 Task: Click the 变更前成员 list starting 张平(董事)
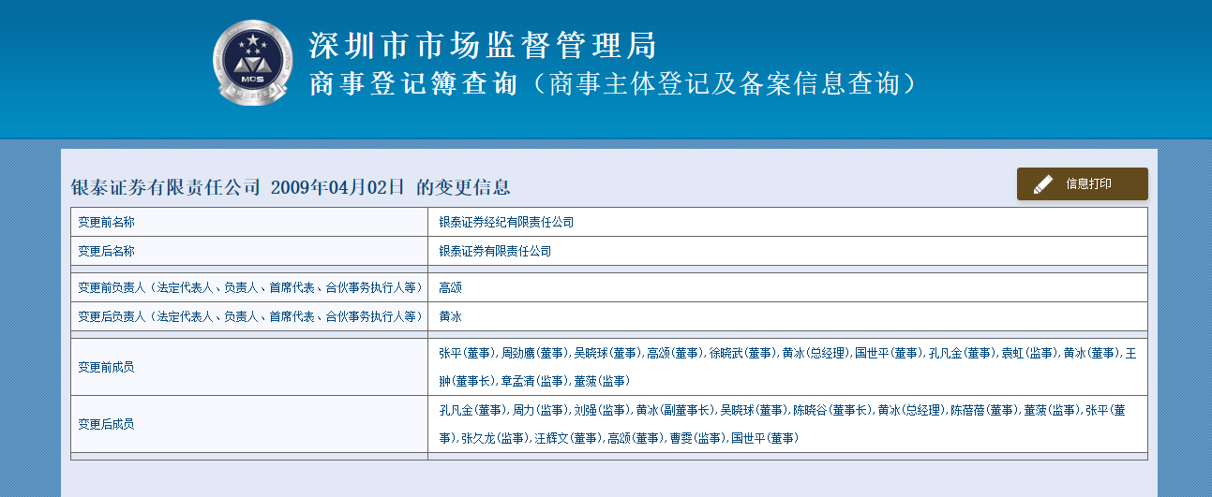tap(787, 367)
